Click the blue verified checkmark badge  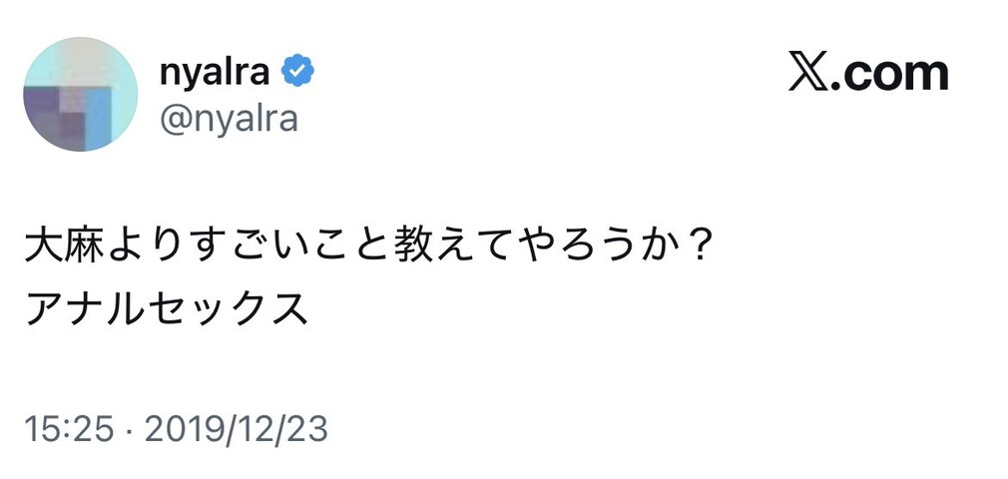296,71
